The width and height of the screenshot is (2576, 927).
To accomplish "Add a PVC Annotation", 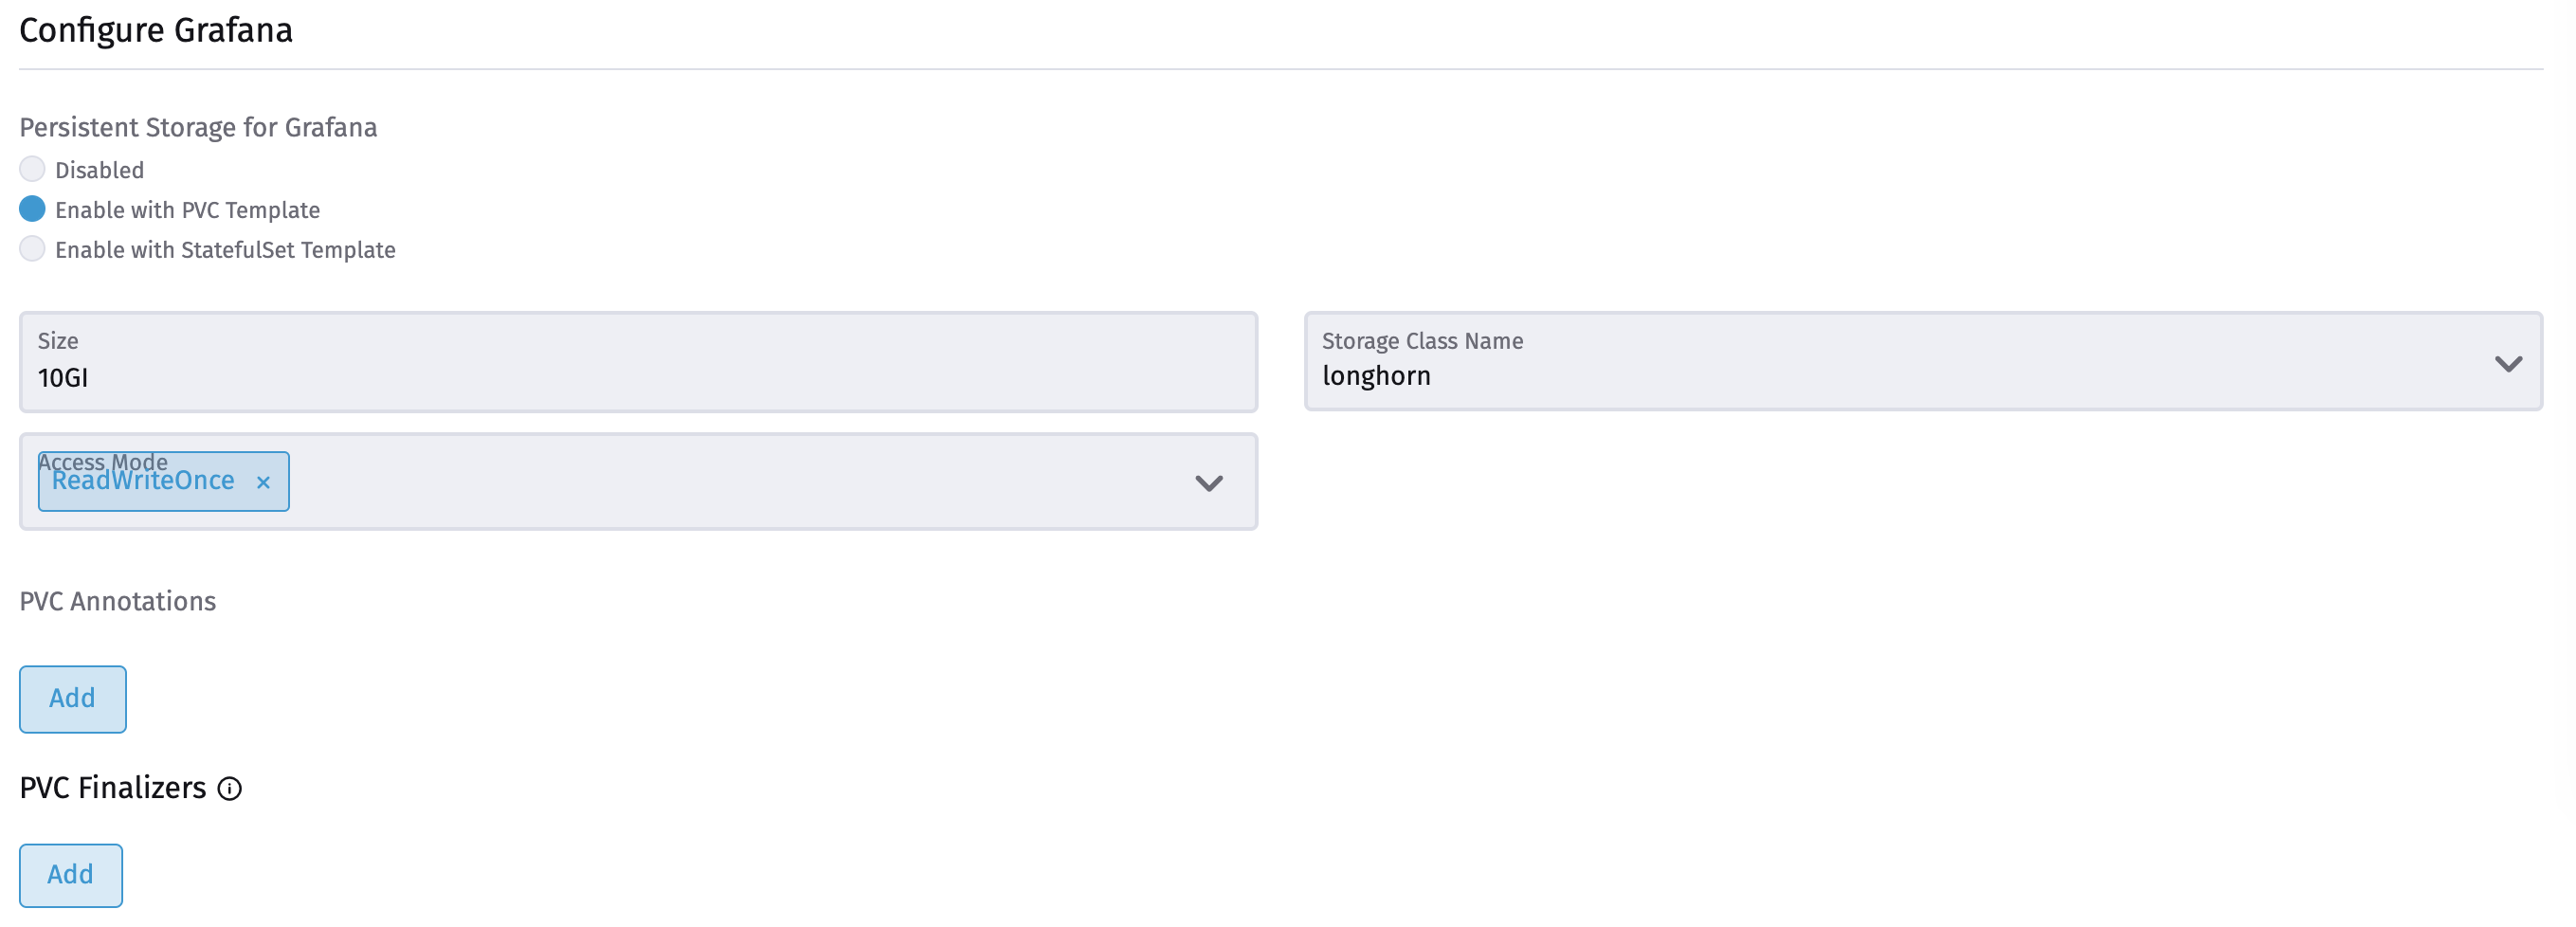I will pos(72,699).
